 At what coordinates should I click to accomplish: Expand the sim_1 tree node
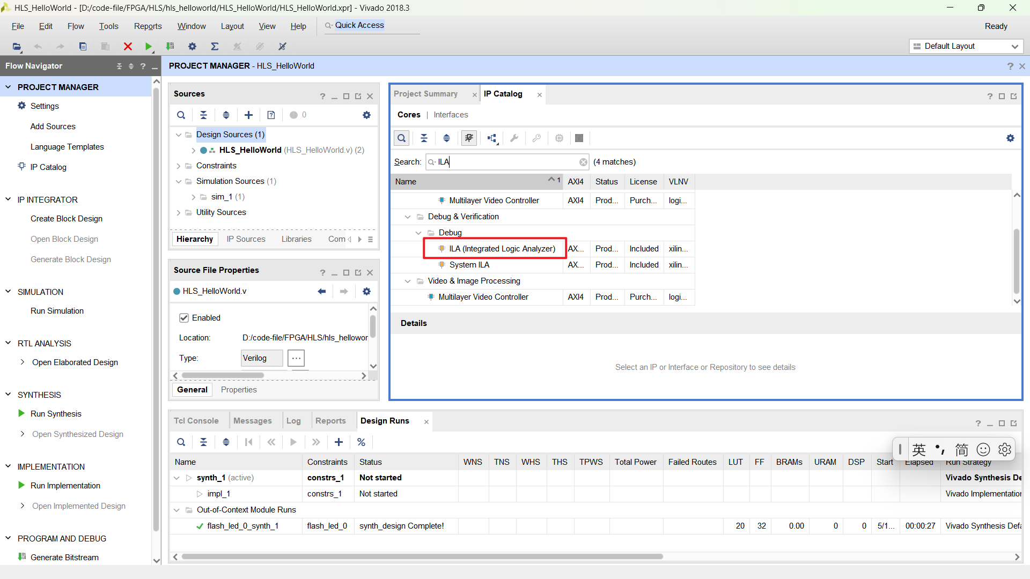[193, 197]
